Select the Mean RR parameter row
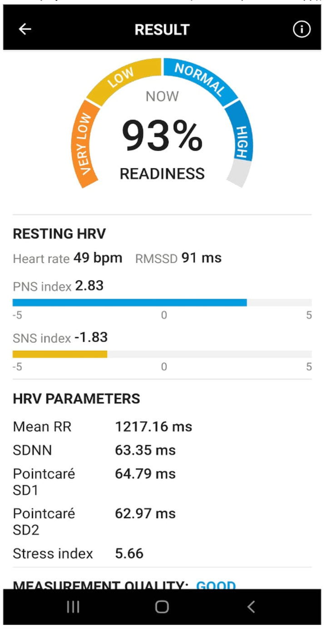The image size is (327, 629). [103, 427]
